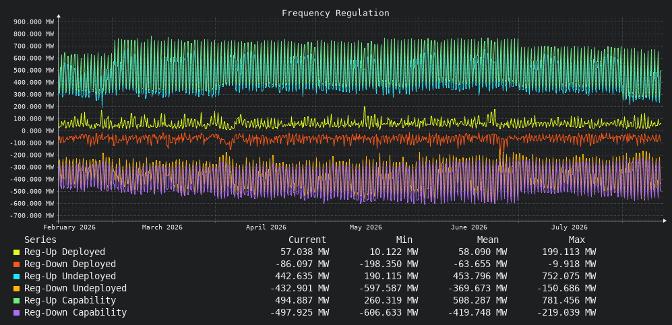
Task: Click the Series column header
Action: point(40,240)
